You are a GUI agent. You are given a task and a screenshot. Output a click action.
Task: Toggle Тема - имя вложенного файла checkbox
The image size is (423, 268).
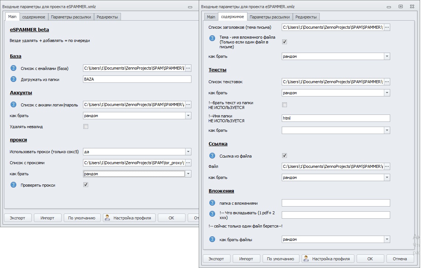(x=285, y=42)
